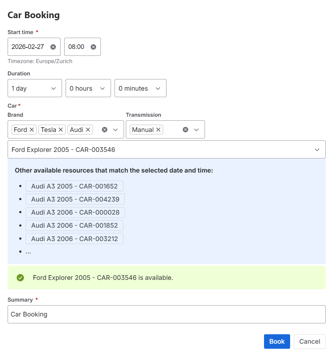Clear the start date value

(53, 47)
